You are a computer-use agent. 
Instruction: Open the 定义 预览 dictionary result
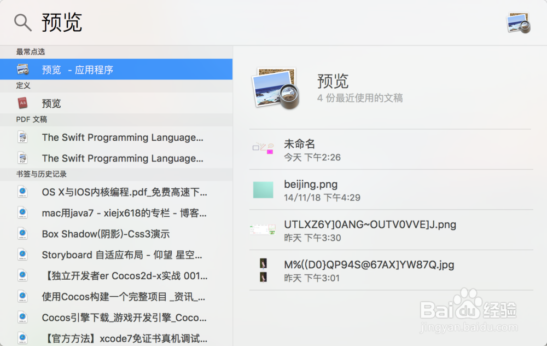tap(53, 103)
